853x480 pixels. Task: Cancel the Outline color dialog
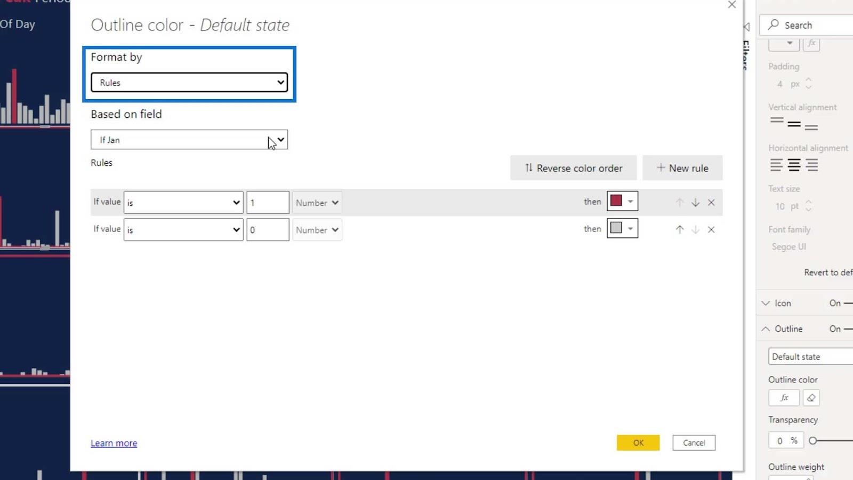tap(694, 443)
